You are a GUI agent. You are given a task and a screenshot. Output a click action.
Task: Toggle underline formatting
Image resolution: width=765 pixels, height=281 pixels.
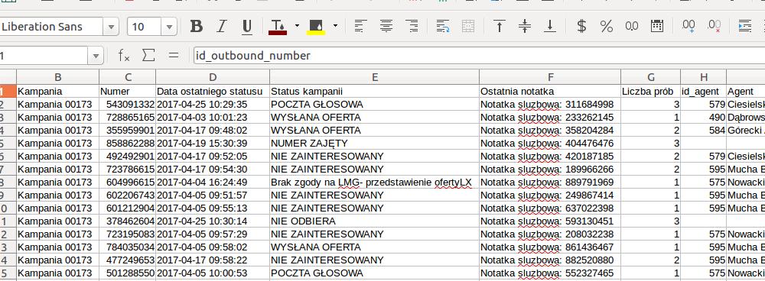[x=247, y=26]
